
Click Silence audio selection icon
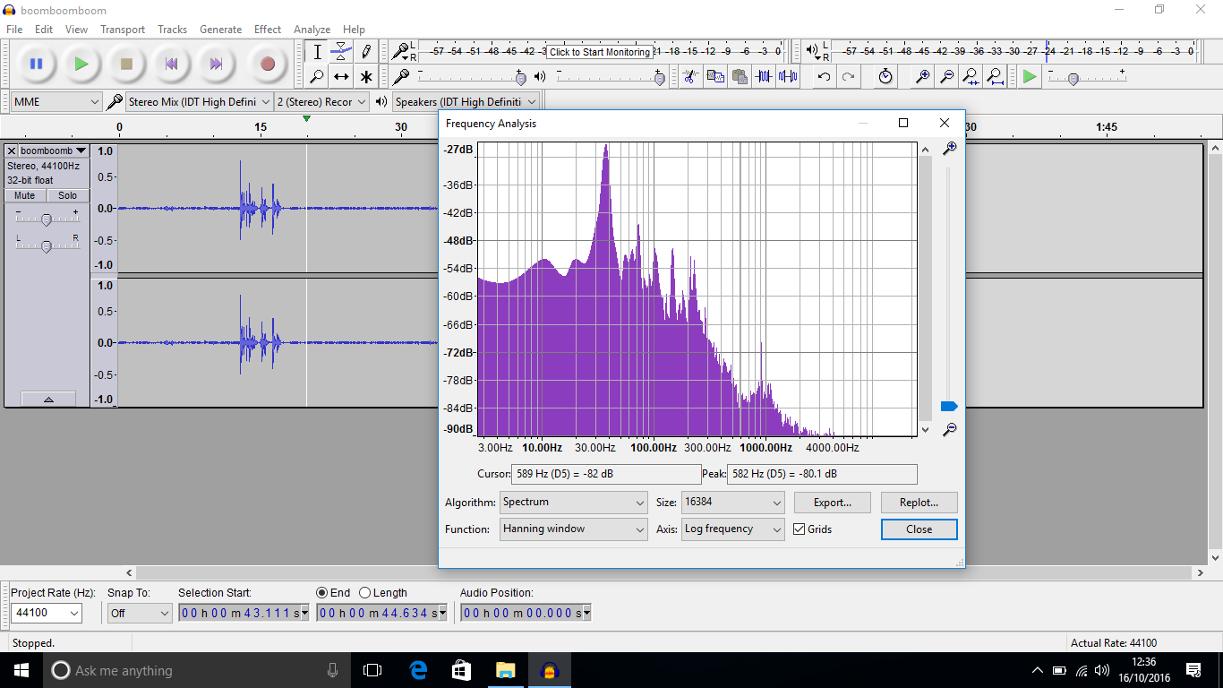point(787,76)
